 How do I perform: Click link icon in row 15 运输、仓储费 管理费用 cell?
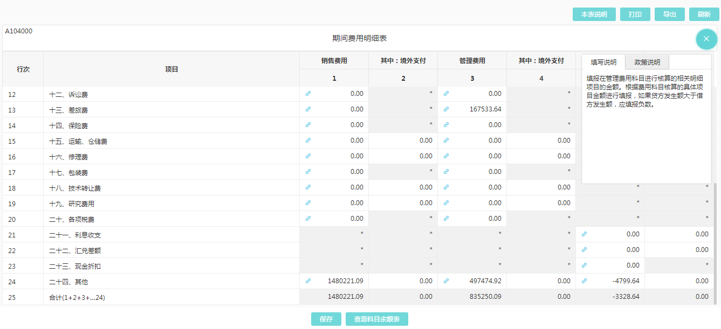tap(446, 141)
